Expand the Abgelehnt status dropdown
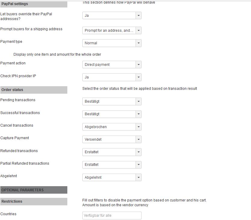This screenshot has height=220, width=251. [x=112, y=177]
